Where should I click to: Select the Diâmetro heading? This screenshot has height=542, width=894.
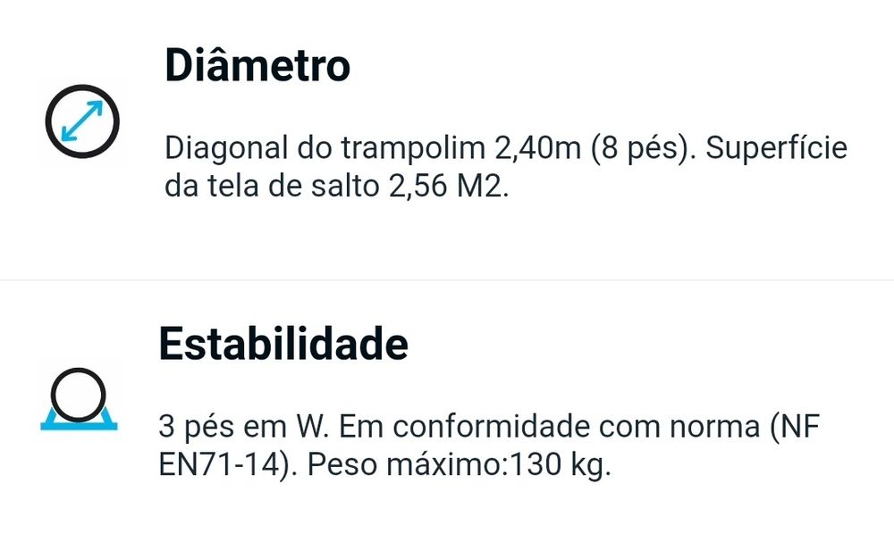(257, 66)
